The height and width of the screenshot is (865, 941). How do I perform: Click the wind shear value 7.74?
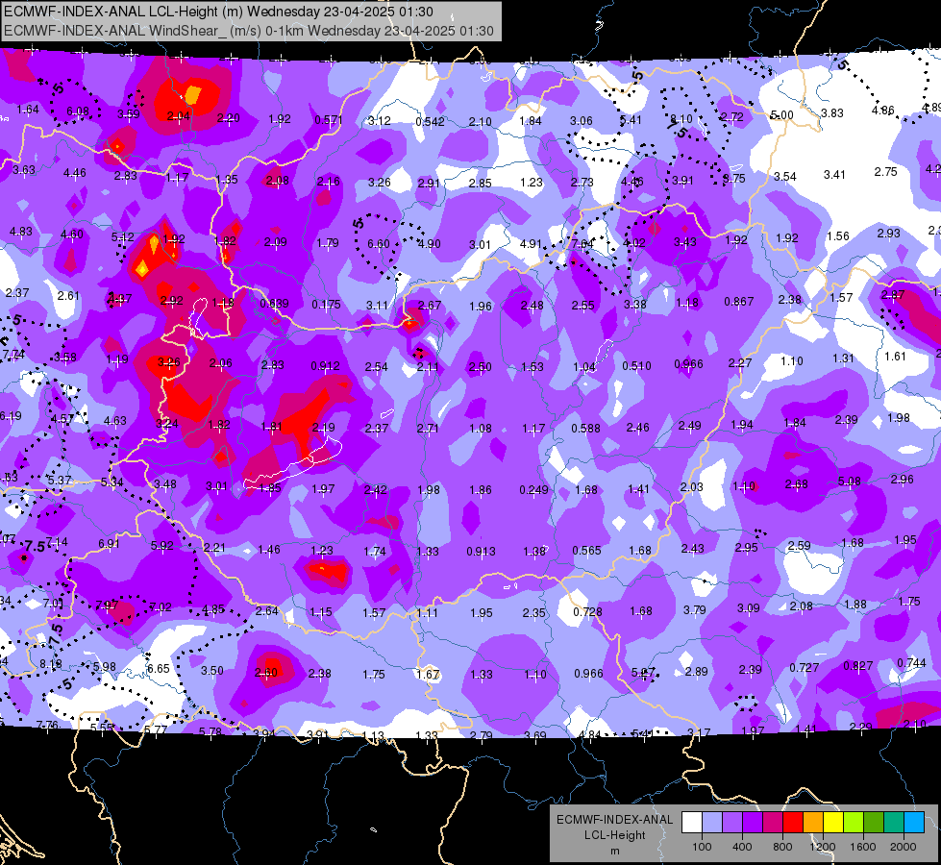(13, 354)
